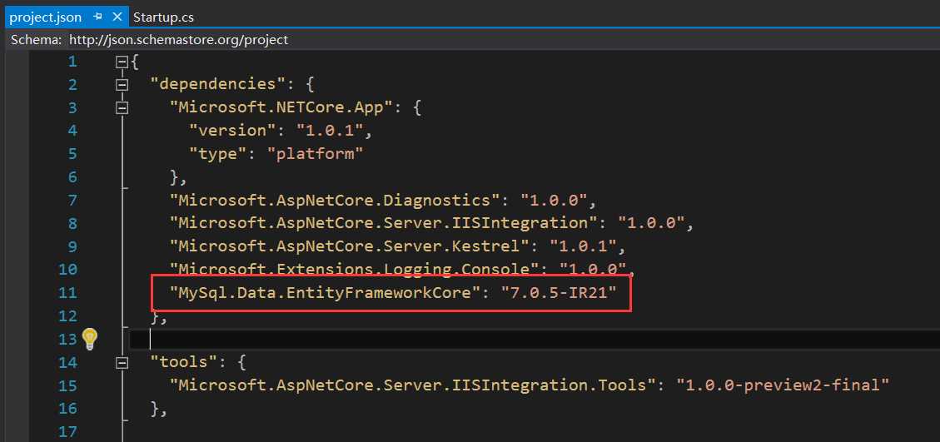The width and height of the screenshot is (940, 442).
Task: Switch to the Startup.cs tab
Action: click(x=164, y=17)
